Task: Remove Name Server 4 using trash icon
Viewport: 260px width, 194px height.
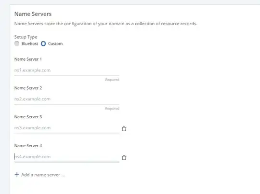Action: pos(124,157)
